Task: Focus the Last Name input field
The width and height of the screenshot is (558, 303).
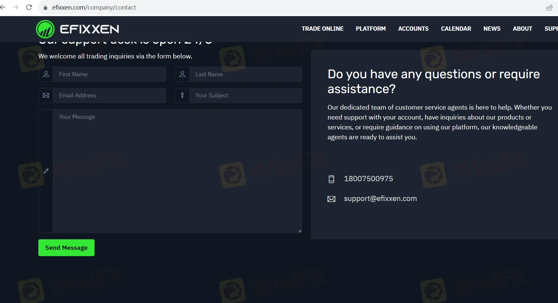Action: (x=245, y=74)
